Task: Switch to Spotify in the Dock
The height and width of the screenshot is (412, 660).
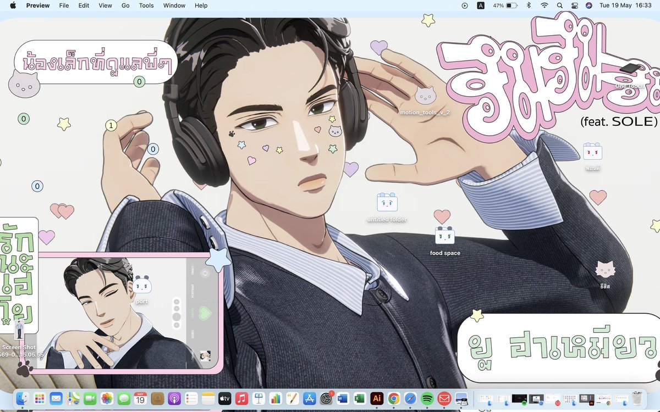Action: (x=427, y=398)
